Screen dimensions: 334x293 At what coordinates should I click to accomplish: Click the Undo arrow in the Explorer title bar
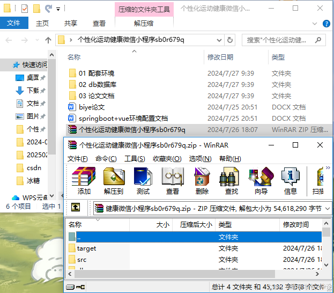click(x=49, y=9)
